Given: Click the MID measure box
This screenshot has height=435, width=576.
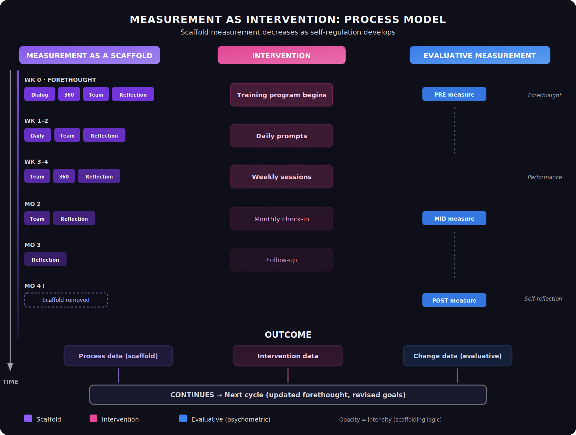Looking at the screenshot, I should point(454,218).
